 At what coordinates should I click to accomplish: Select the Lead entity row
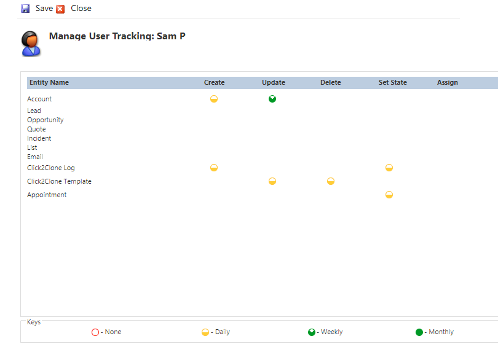(x=34, y=111)
